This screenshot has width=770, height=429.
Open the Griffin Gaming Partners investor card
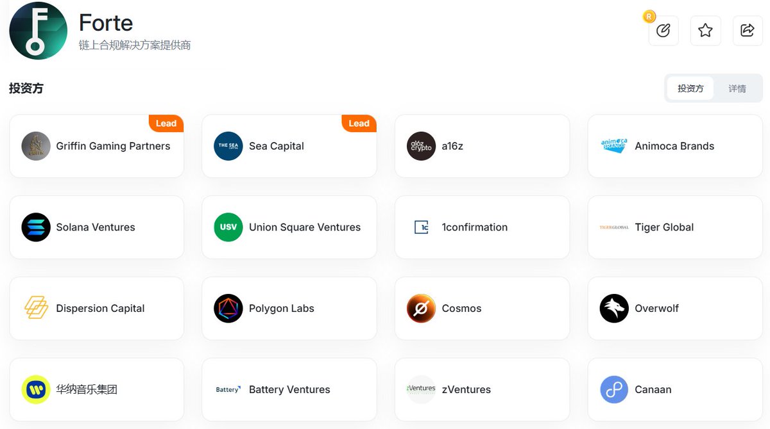click(97, 146)
